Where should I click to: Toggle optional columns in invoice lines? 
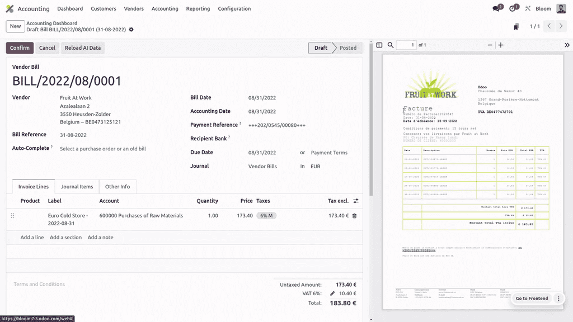pyautogui.click(x=355, y=201)
